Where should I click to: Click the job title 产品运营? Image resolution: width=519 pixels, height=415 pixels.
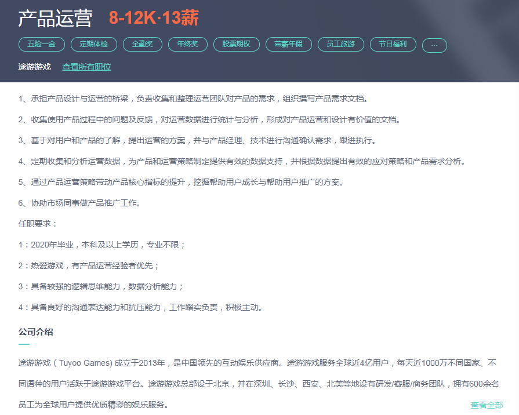click(x=55, y=18)
